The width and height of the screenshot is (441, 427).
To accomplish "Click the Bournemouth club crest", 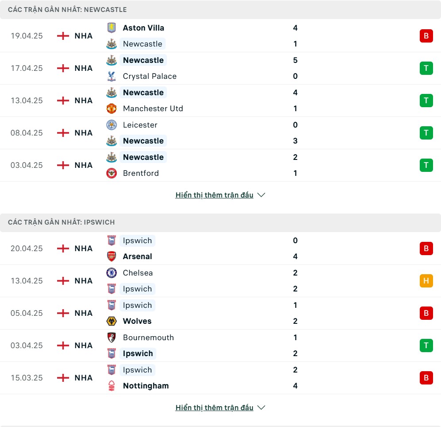I will 112,338.
